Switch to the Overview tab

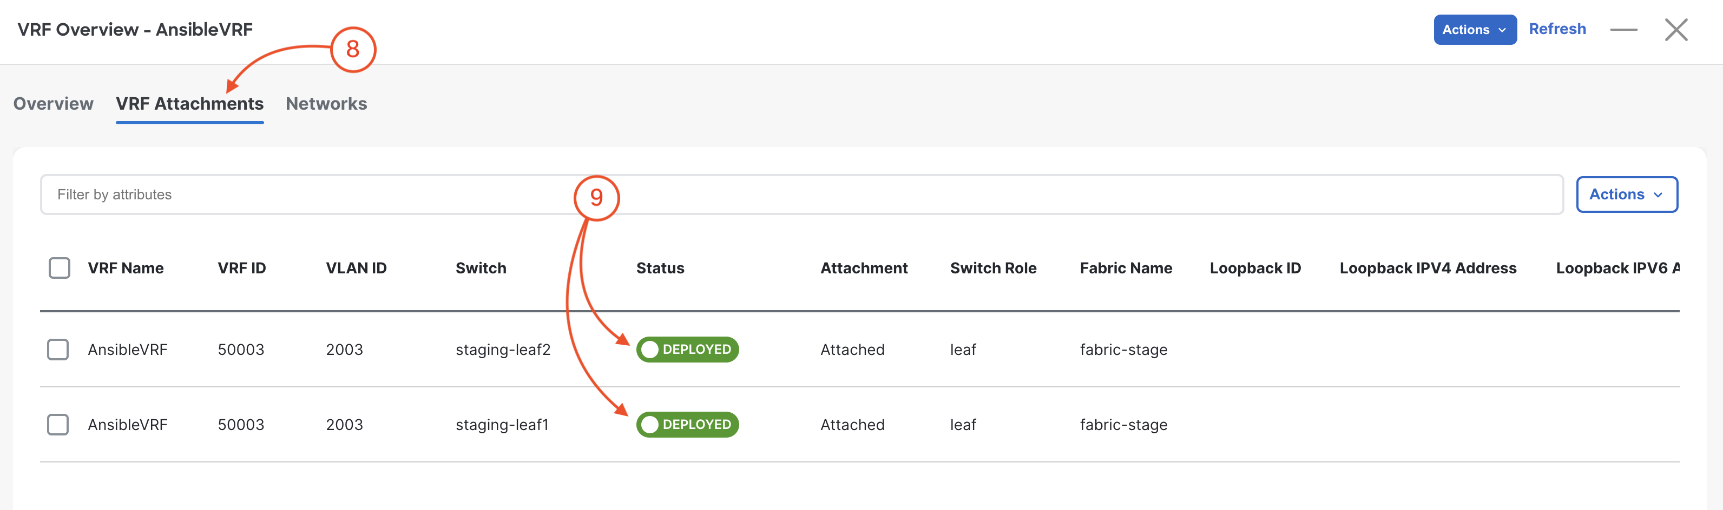pos(54,104)
